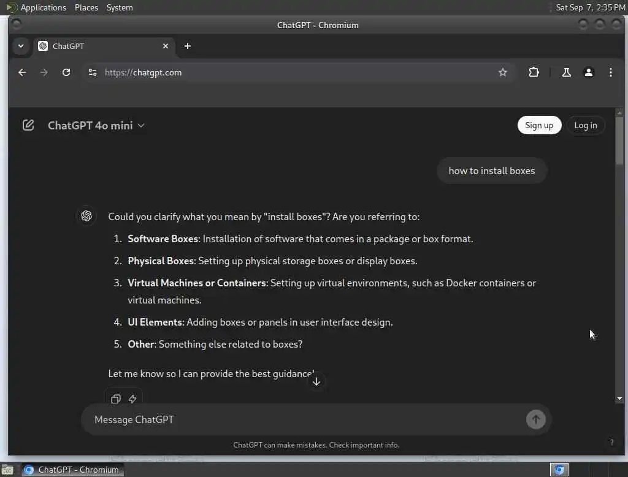Click the clock showing Sat Sep 7
This screenshot has width=628, height=477.
pos(590,7)
